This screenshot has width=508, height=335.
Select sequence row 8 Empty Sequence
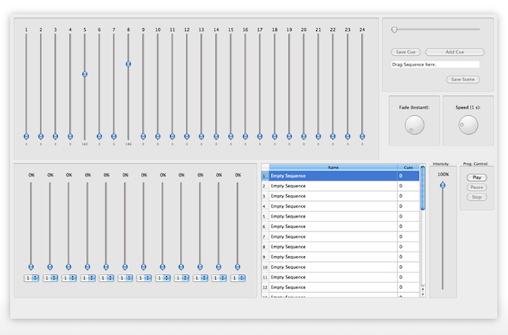(340, 247)
